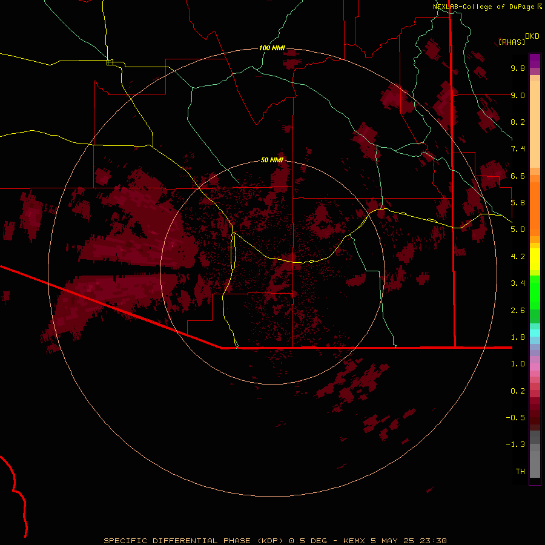Click the 0.2 value on the color scale
The height and width of the screenshot is (545, 545).
(x=518, y=391)
